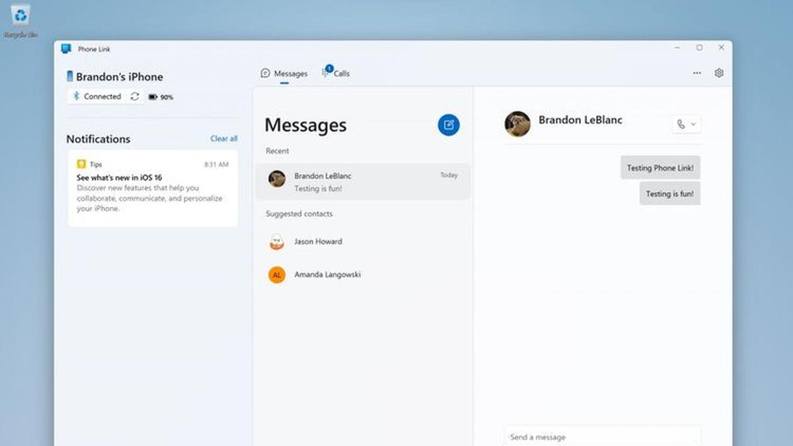Switch to the Messages tab
The width and height of the screenshot is (793, 446).
[284, 73]
